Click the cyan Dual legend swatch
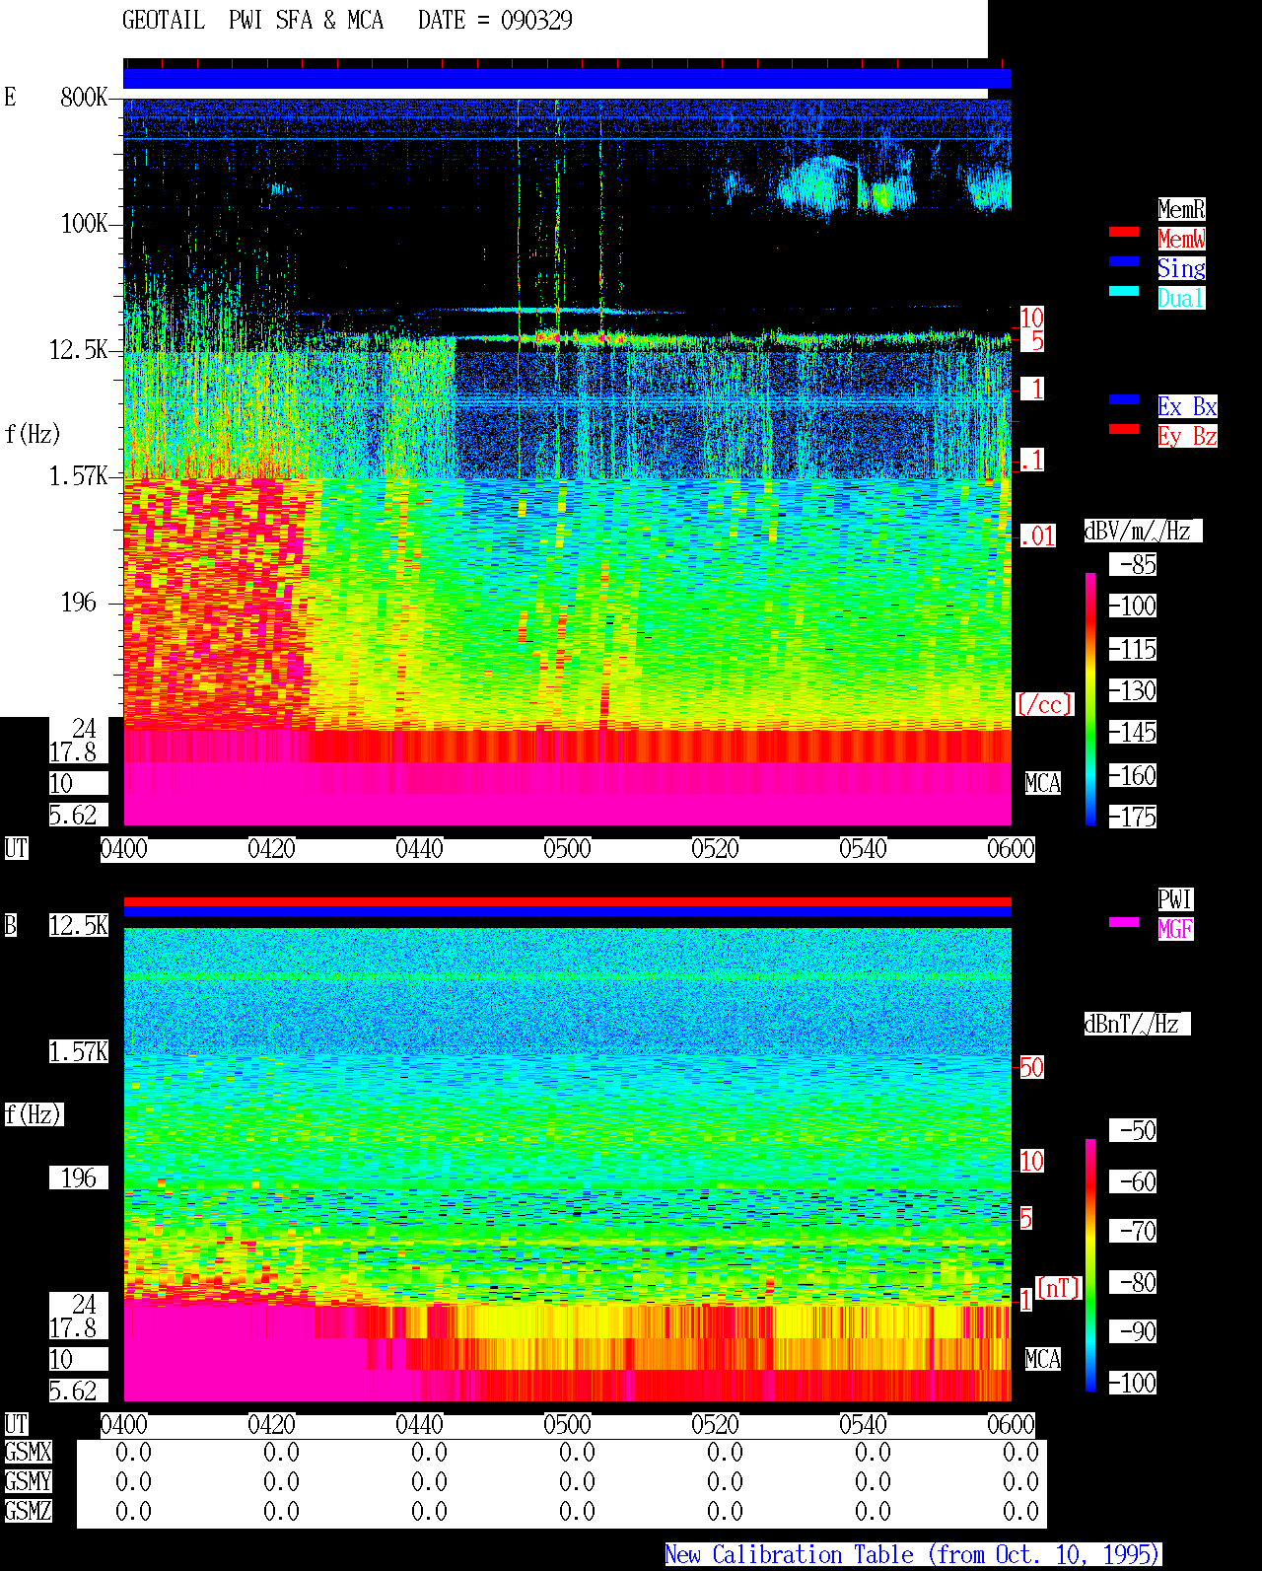Viewport: 1262px width, 1571px height. 1124,291
